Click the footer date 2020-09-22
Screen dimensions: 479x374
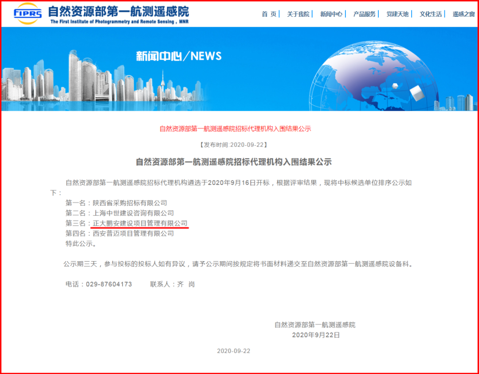pyautogui.click(x=233, y=351)
